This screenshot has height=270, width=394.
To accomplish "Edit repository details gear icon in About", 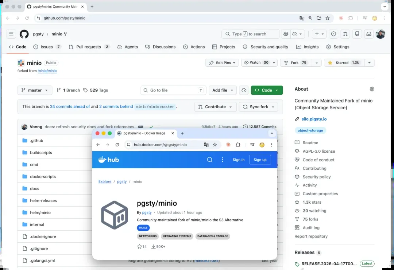I will [372, 89].
